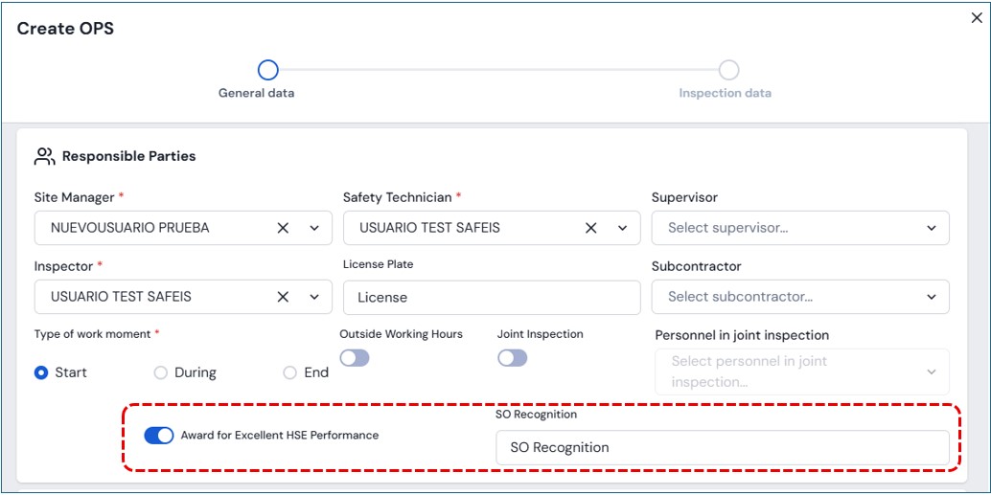Clear the Safety Technician selection

591,228
